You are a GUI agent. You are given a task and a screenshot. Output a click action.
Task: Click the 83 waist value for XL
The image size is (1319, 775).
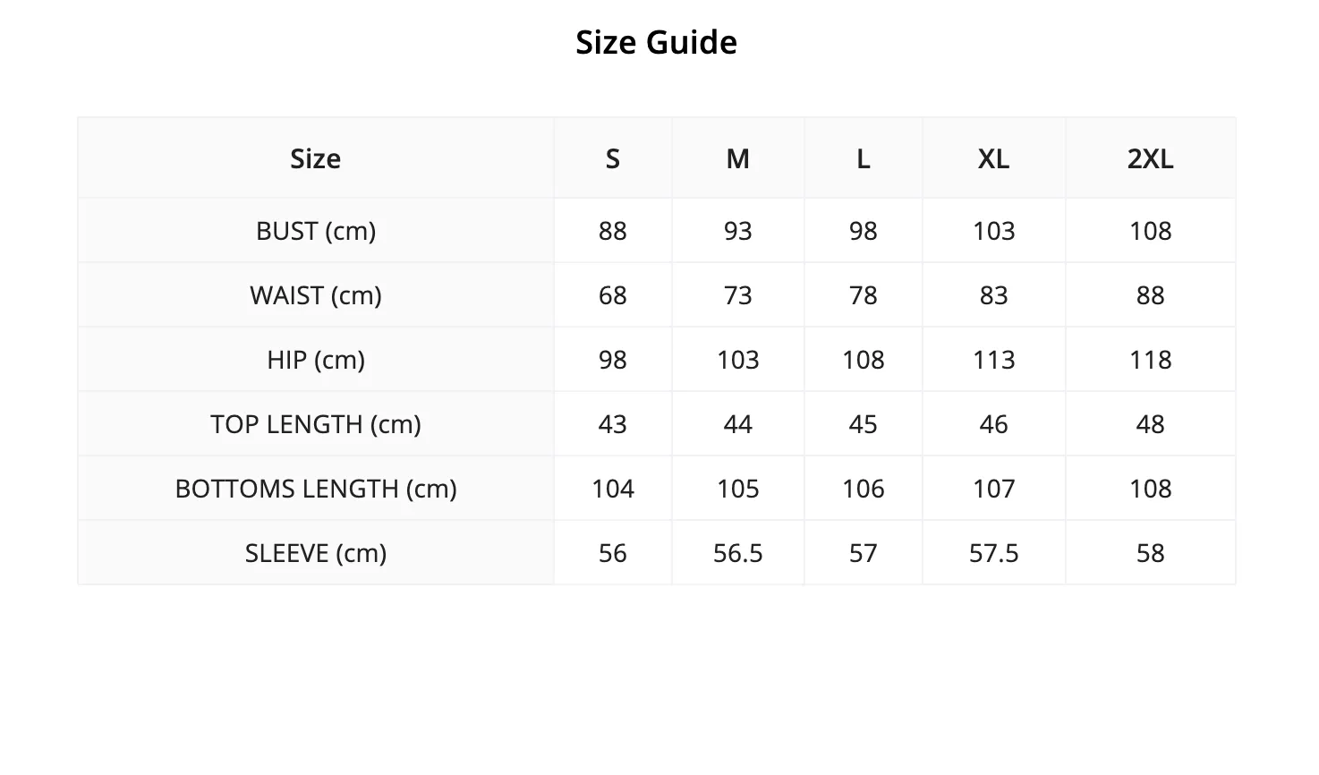pyautogui.click(x=993, y=295)
